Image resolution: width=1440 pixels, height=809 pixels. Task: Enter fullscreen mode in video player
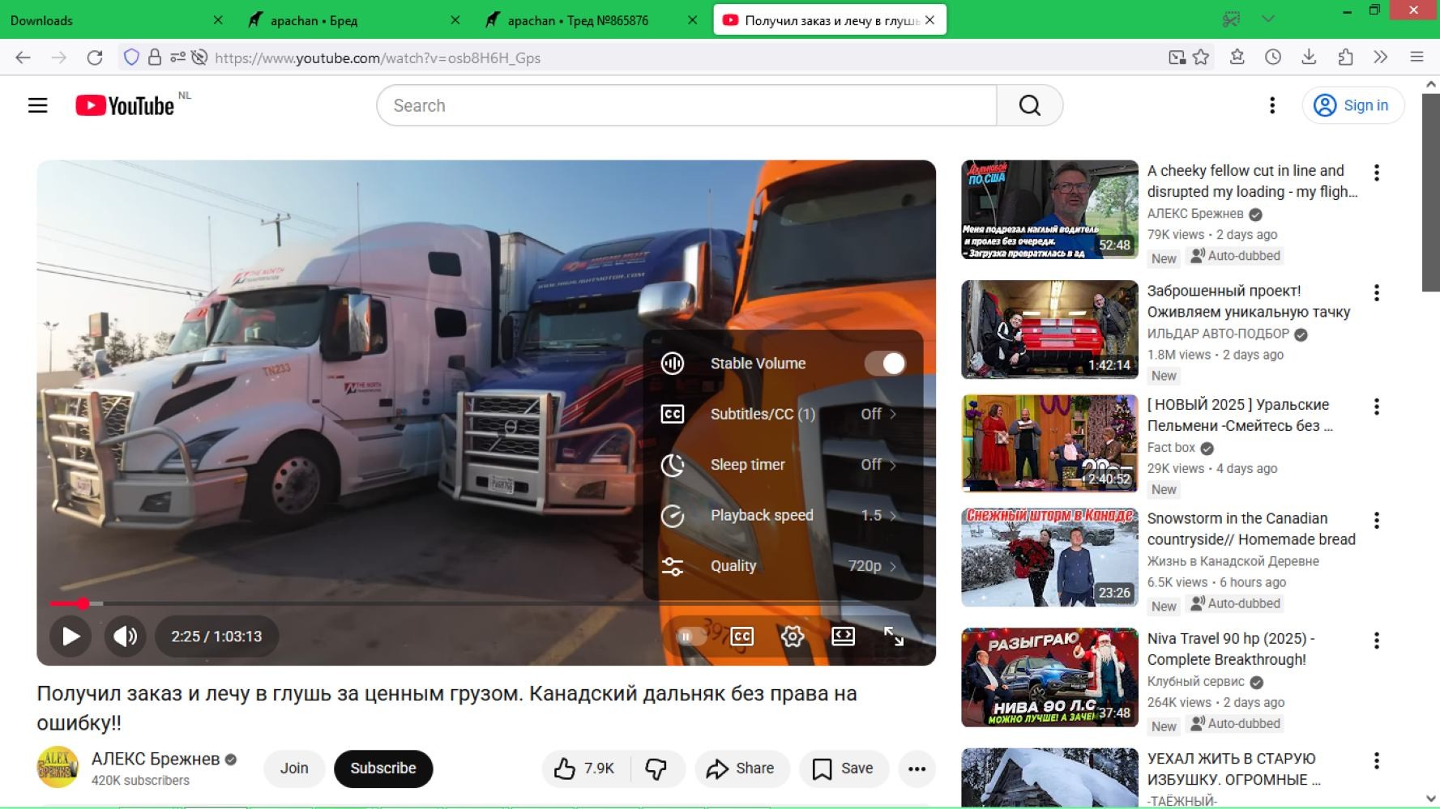[x=893, y=637]
